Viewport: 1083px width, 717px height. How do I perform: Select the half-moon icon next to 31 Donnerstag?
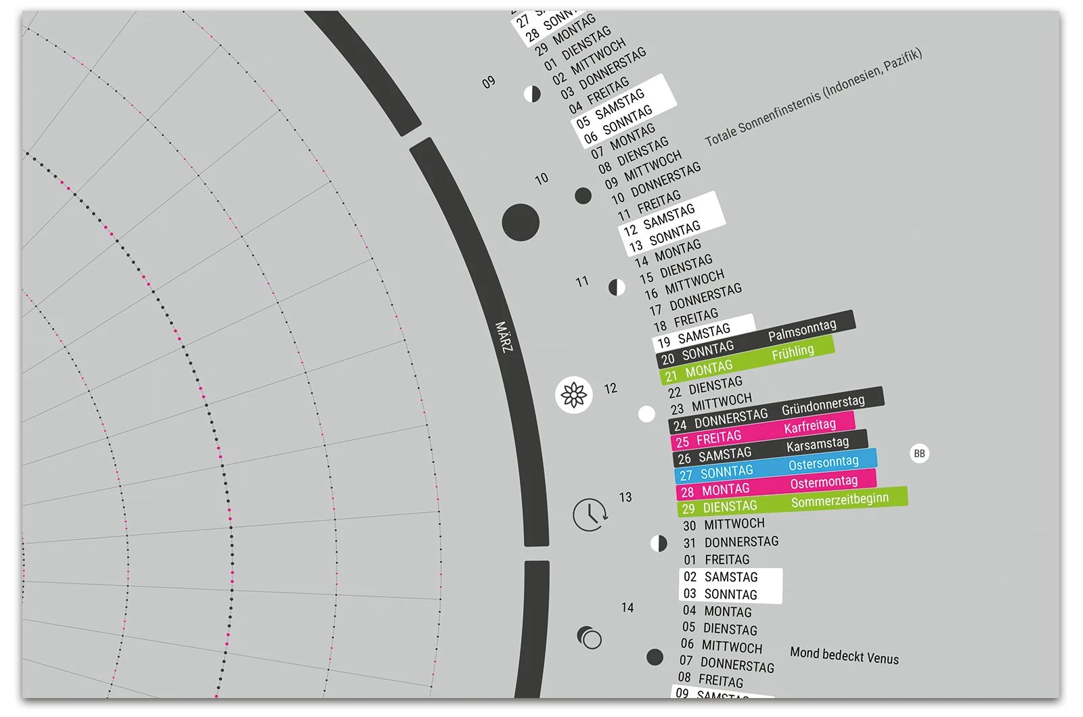click(659, 543)
